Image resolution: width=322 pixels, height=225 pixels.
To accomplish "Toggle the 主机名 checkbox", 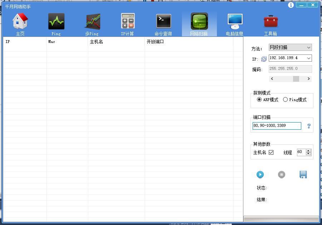I will pyautogui.click(x=271, y=152).
